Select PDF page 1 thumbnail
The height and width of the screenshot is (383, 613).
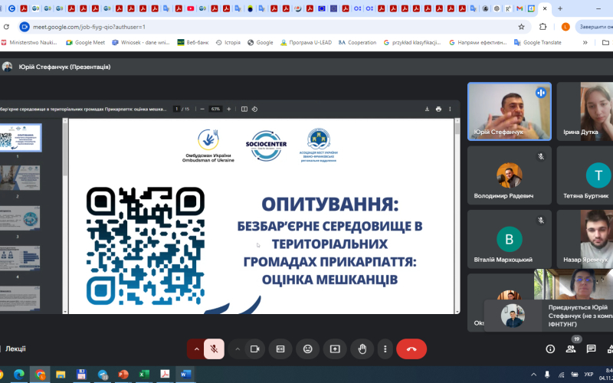click(x=20, y=138)
